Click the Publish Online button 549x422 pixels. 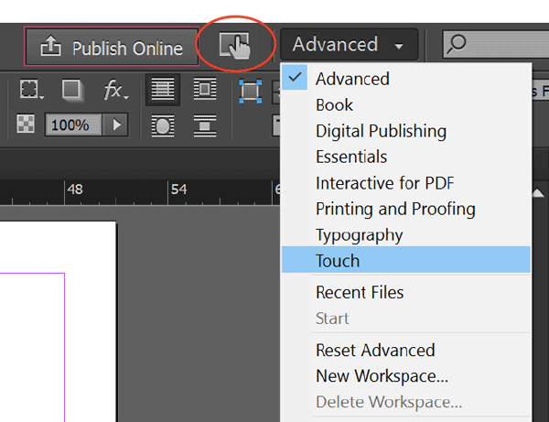pos(112,47)
